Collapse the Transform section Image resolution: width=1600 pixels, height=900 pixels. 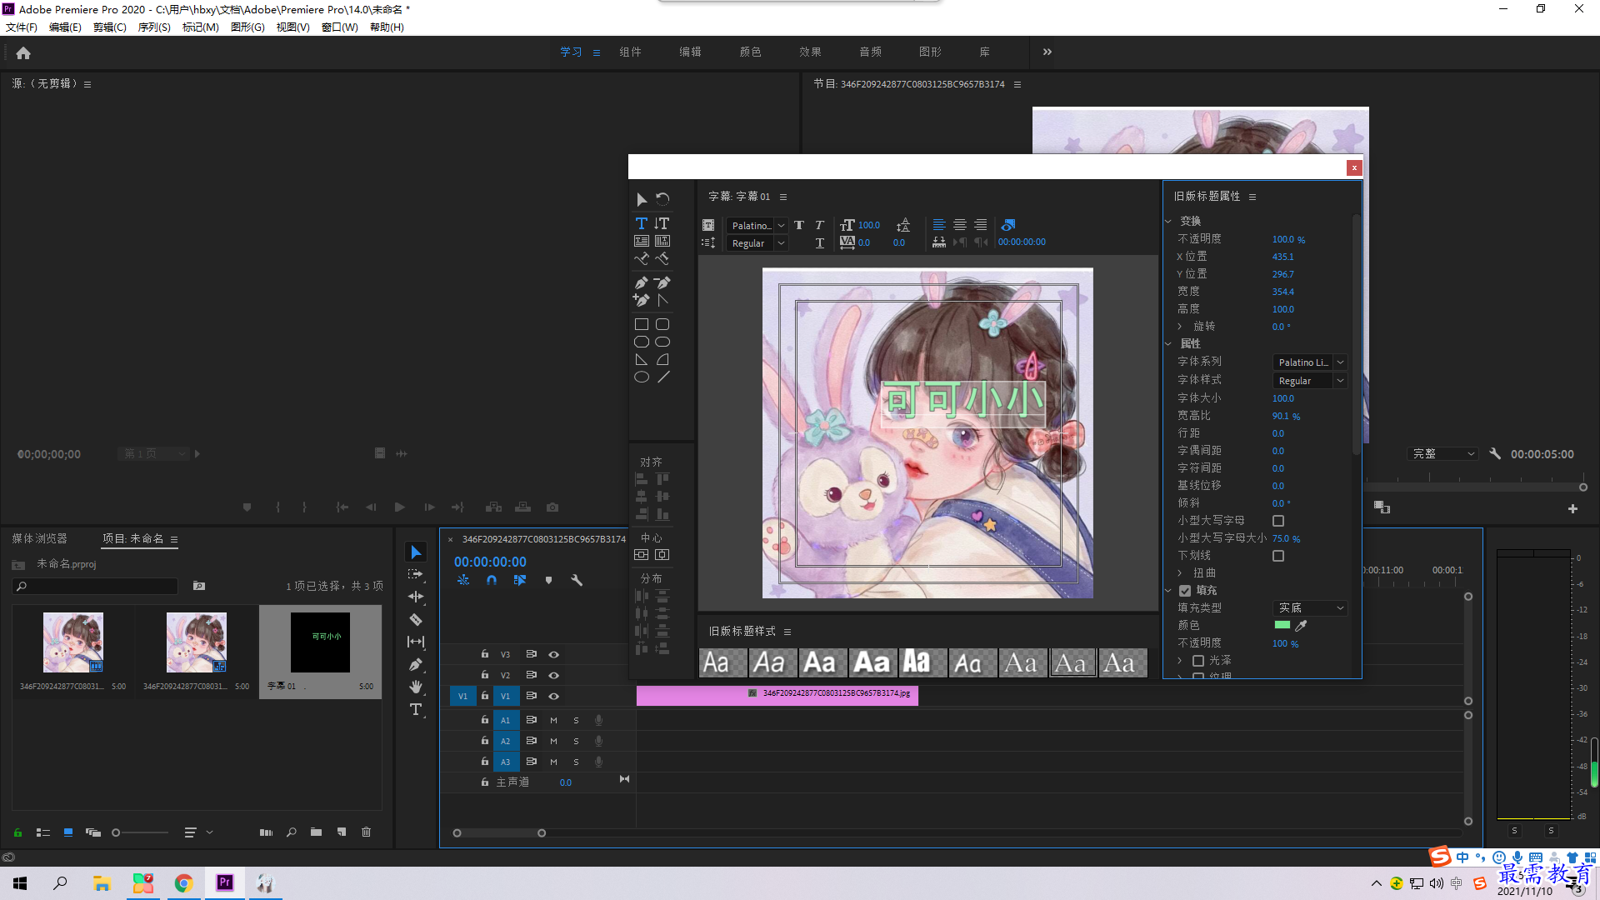(1168, 222)
